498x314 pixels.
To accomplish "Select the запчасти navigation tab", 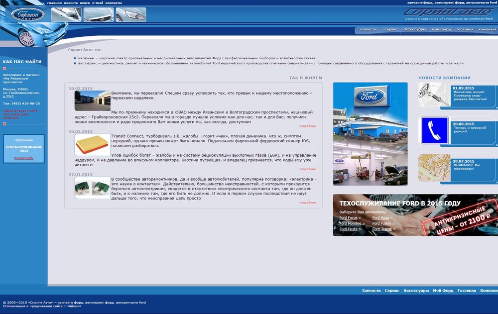I will tap(368, 29).
